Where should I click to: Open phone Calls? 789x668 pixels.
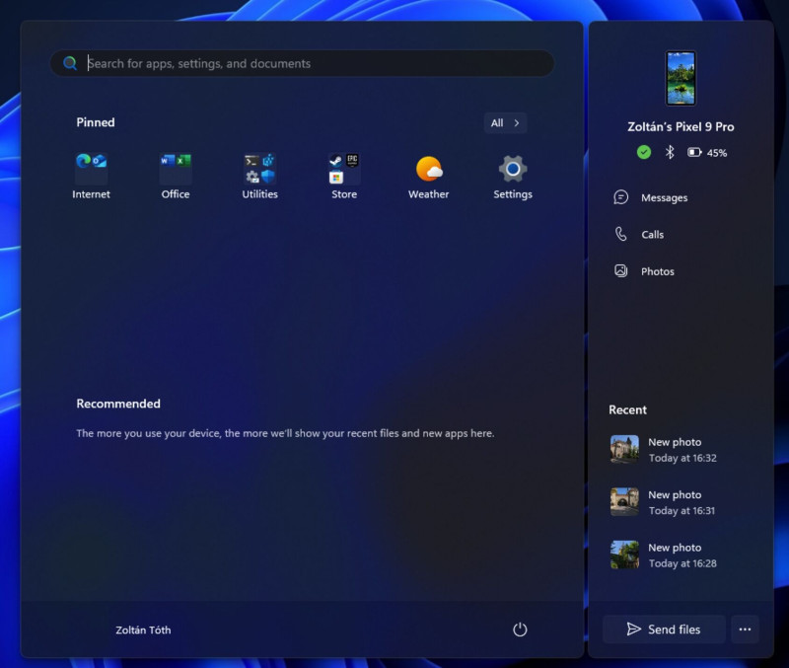(653, 234)
